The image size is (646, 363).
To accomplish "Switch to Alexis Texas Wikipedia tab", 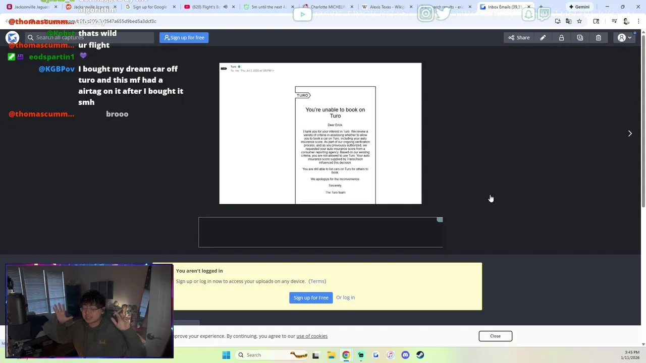I will [x=387, y=7].
